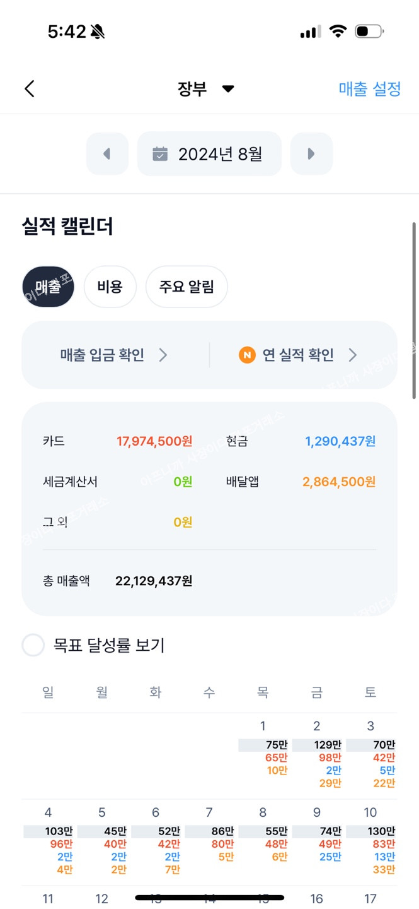Switch to the 비용 tab

[x=110, y=287]
